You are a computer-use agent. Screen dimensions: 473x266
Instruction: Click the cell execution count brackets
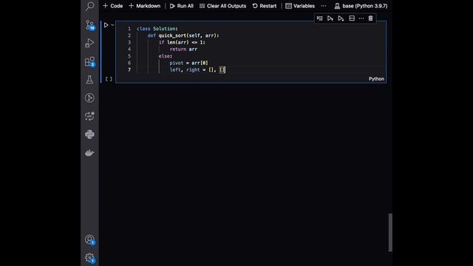click(109, 79)
